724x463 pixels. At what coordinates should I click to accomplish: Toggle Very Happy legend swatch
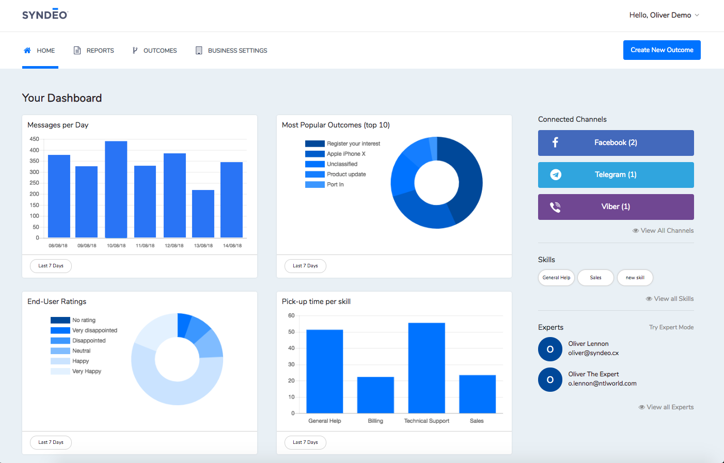click(60, 371)
